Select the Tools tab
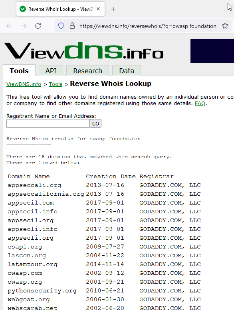Image resolution: width=234 pixels, height=310 pixels. pos(19,70)
